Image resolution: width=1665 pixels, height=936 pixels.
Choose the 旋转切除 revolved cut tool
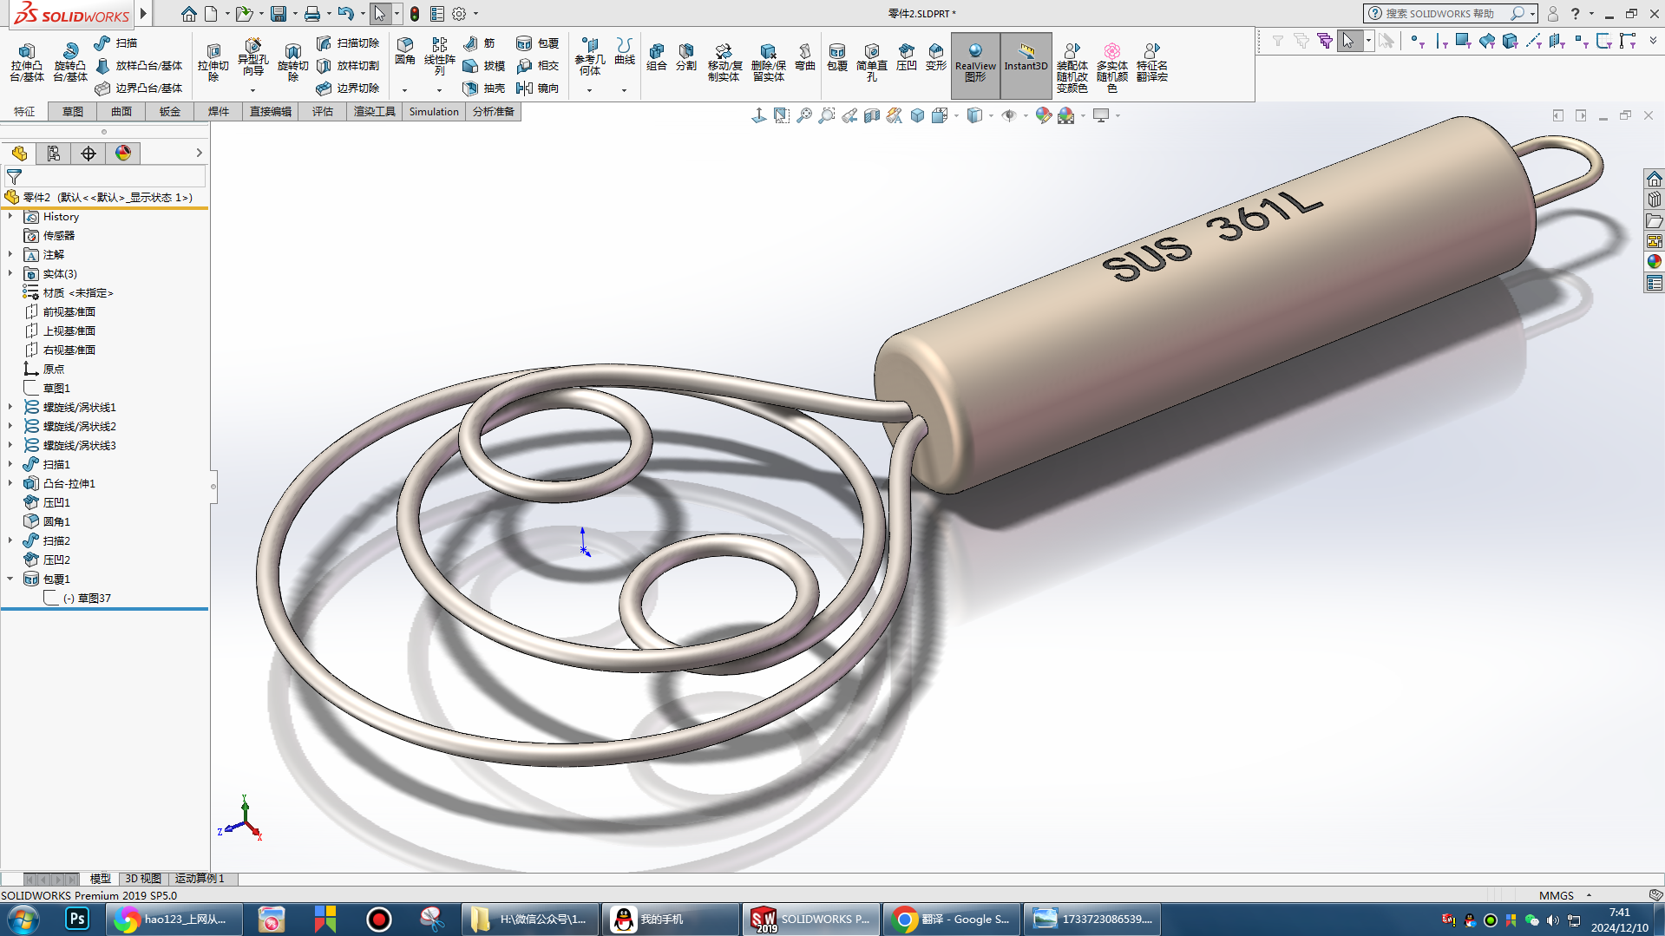pos(292,62)
